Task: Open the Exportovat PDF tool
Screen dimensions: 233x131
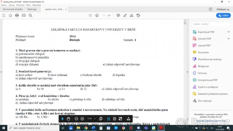Action: click(206, 32)
